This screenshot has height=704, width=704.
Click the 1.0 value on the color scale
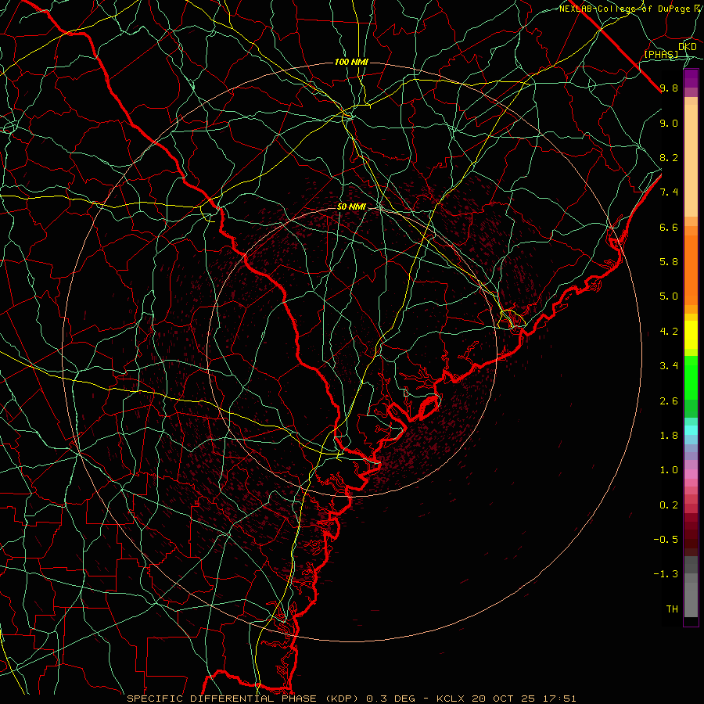click(x=669, y=470)
